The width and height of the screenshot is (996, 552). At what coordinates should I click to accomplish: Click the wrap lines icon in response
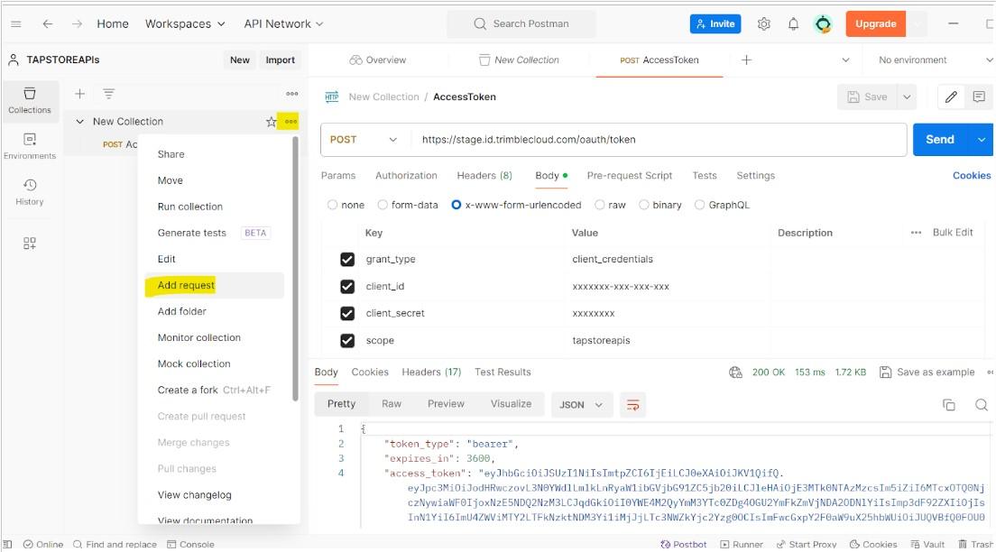click(x=633, y=405)
